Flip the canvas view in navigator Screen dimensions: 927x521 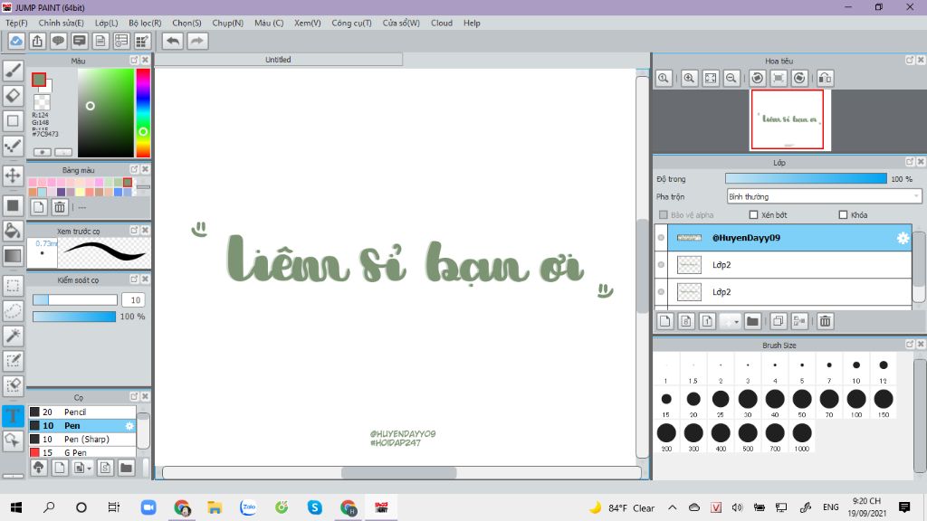[826, 78]
